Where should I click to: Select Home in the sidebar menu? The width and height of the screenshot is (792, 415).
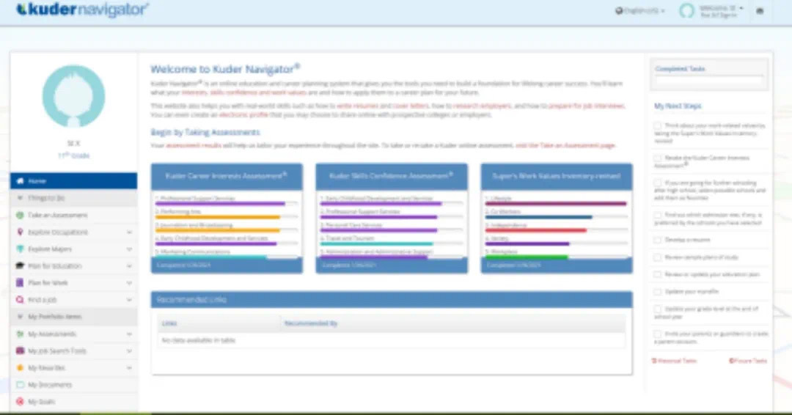click(x=74, y=181)
